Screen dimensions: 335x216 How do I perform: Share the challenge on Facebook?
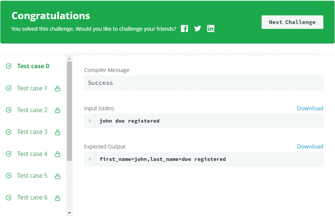point(184,28)
